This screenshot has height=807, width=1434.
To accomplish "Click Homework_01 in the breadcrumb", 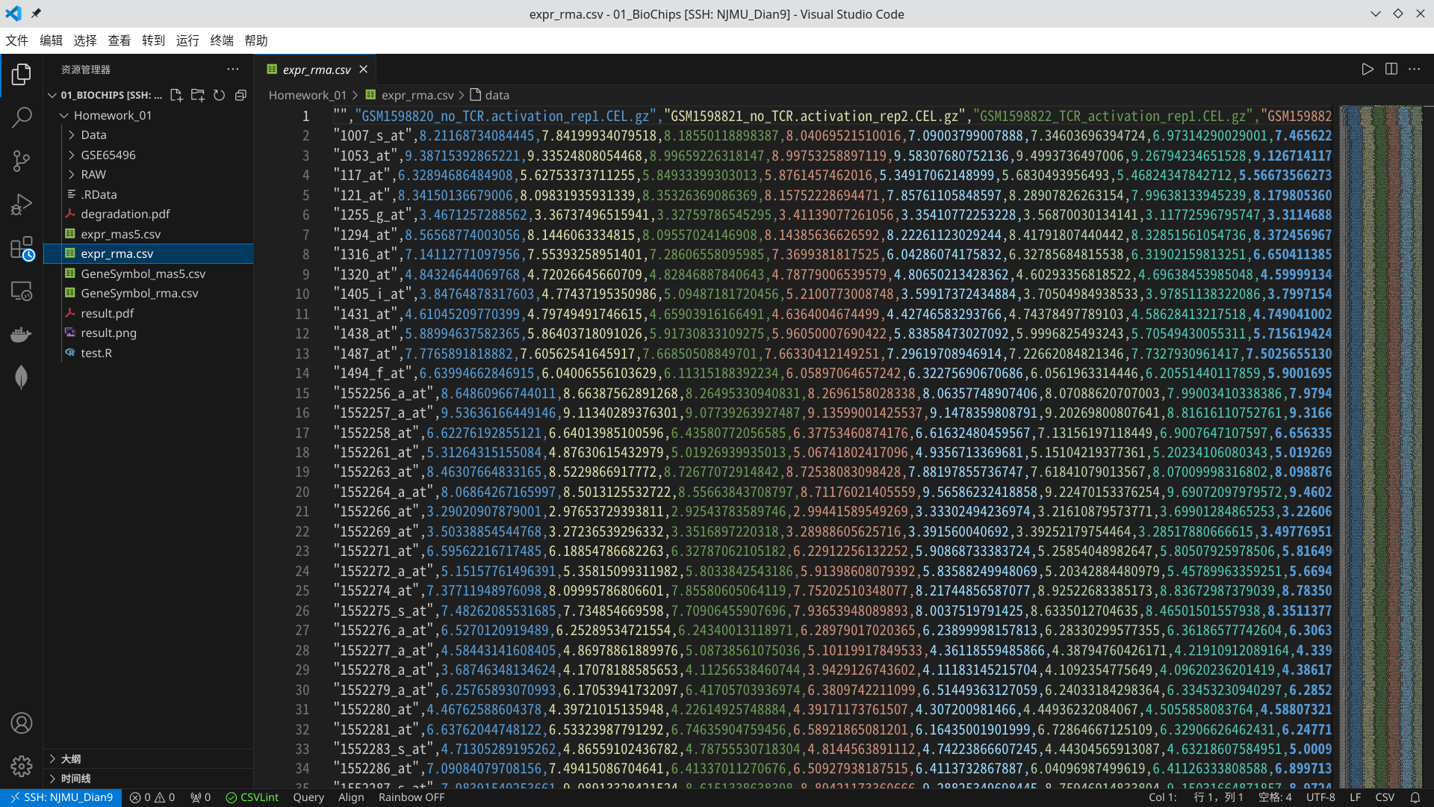I will [308, 95].
